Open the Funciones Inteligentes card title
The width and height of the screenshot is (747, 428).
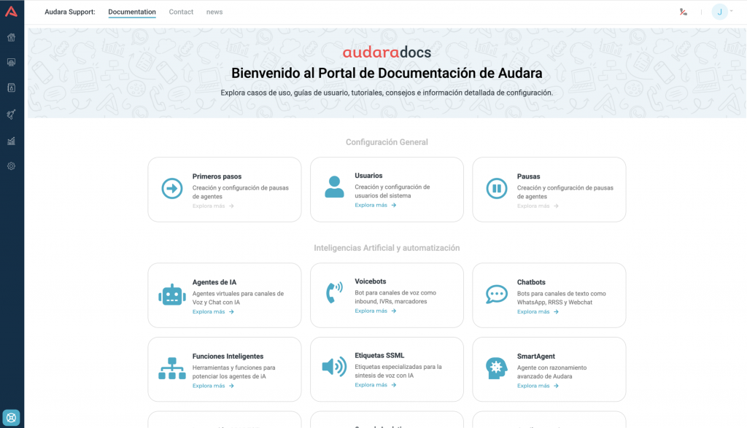pos(228,357)
